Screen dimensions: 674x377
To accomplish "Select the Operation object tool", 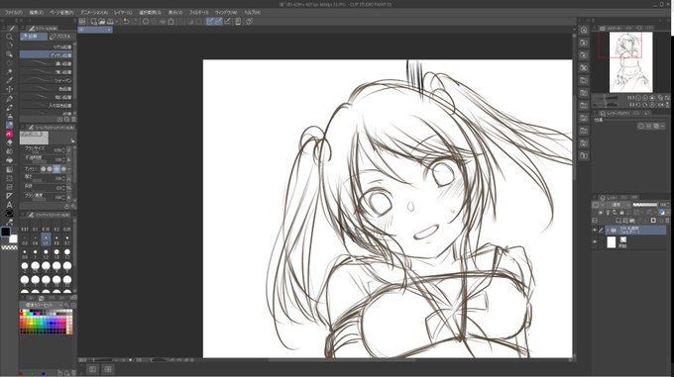I will pos(9,54).
